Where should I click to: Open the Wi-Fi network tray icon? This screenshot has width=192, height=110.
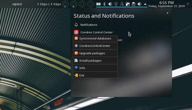click(116, 4)
